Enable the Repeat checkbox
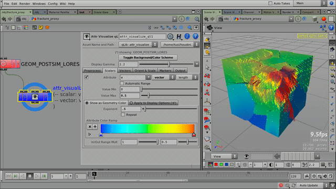The height and width of the screenshot is (189, 336). pyautogui.click(x=123, y=114)
